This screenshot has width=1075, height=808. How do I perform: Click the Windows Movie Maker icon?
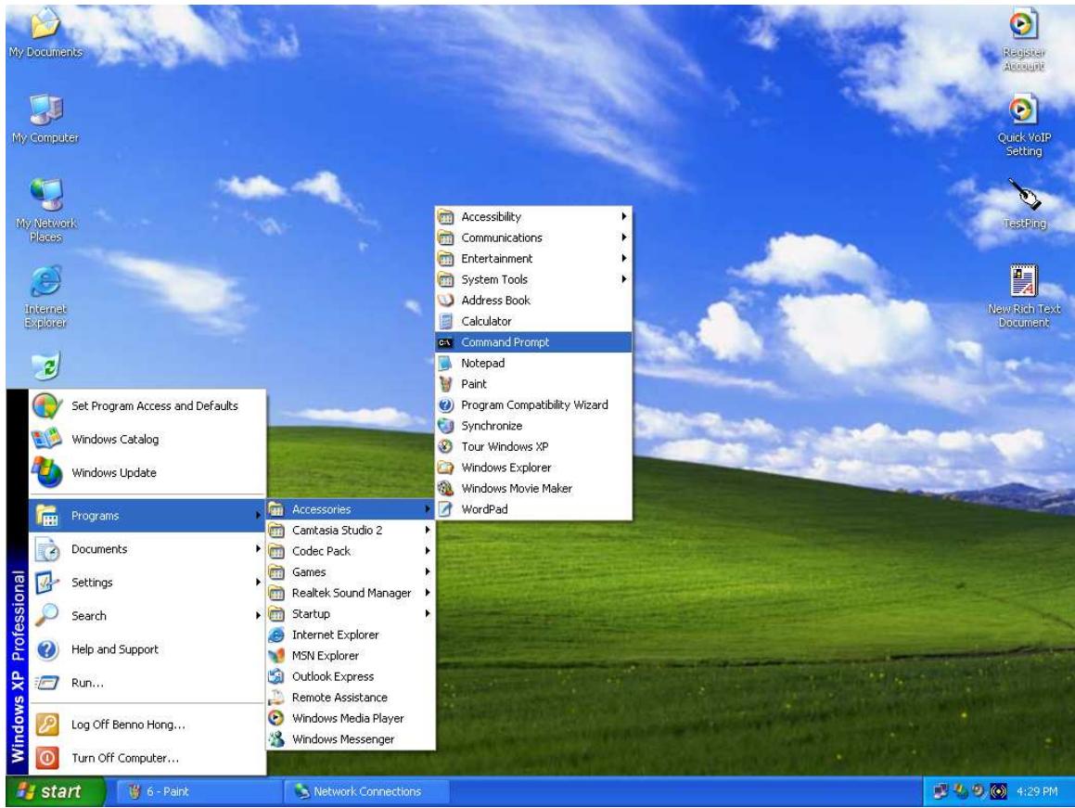pos(445,488)
